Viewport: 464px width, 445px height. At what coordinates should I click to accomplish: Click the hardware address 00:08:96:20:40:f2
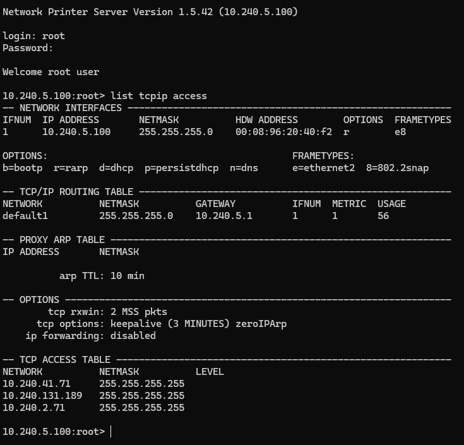pos(284,132)
